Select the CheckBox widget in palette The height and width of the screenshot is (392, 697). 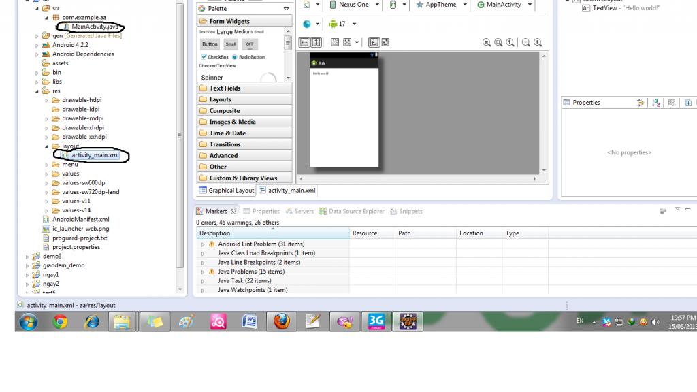point(214,57)
